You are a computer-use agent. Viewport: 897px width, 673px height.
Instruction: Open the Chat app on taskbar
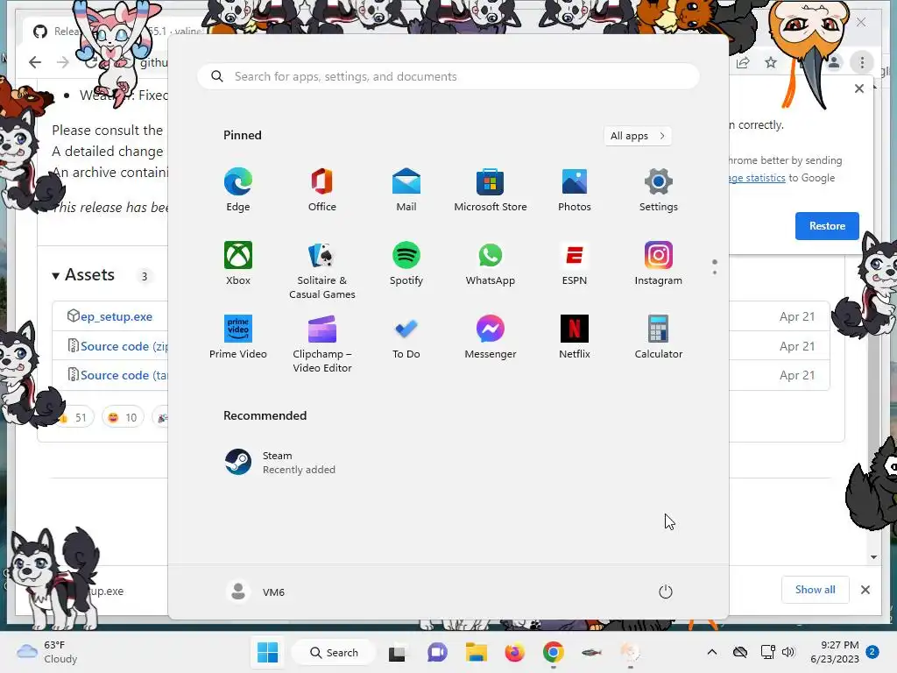(x=438, y=652)
